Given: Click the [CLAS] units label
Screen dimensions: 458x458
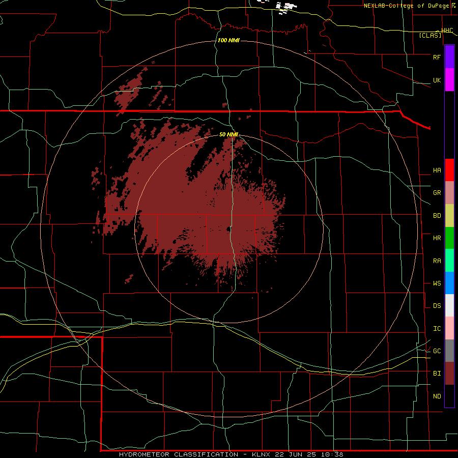Looking at the screenshot, I should [430, 36].
